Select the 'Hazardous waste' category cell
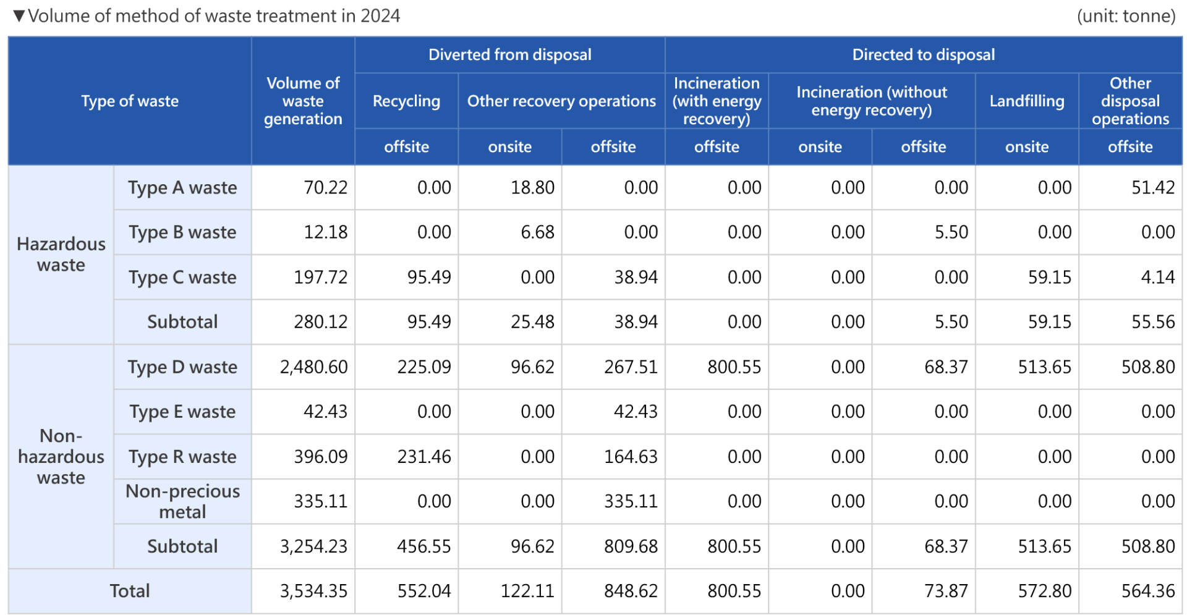This screenshot has width=1187, height=615. pyautogui.click(x=61, y=254)
